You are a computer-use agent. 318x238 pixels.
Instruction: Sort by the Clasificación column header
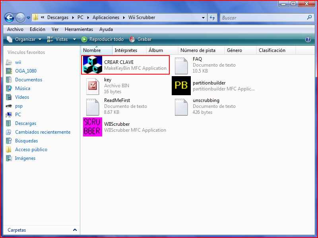point(276,50)
